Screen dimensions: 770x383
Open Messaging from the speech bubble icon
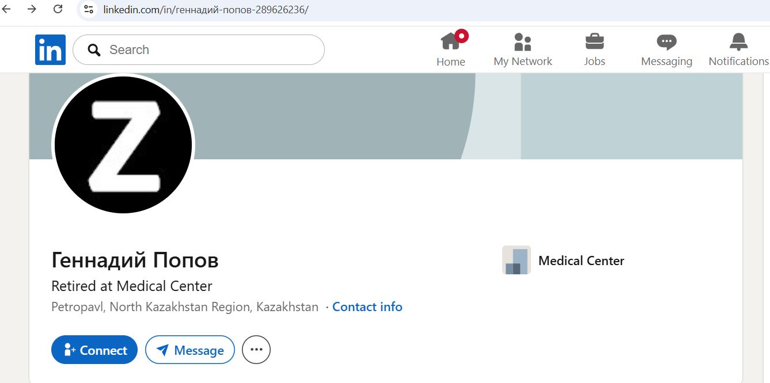(666, 42)
